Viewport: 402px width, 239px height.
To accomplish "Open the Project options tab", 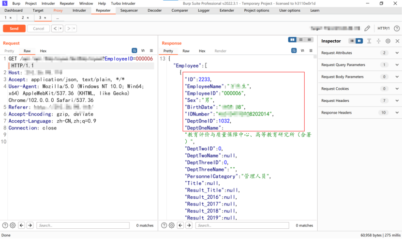I will click(257, 10).
